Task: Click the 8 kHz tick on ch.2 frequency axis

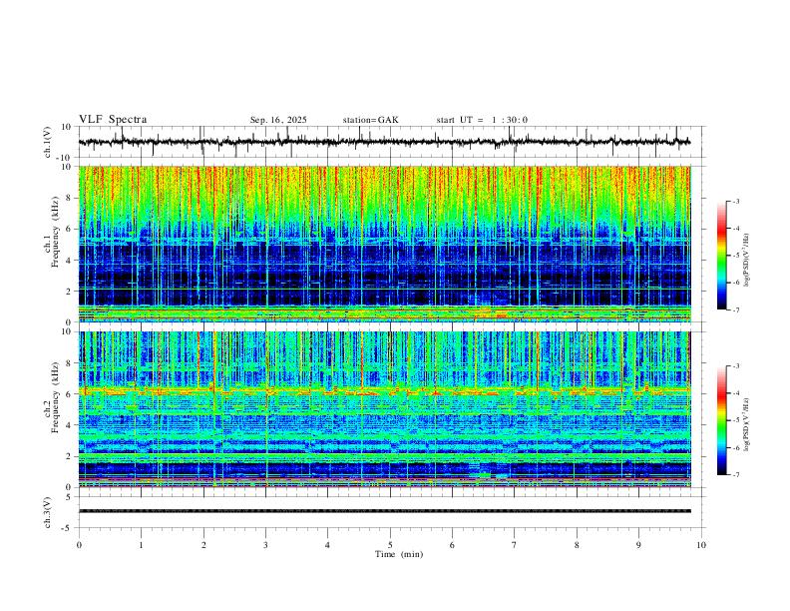Action: click(x=70, y=363)
